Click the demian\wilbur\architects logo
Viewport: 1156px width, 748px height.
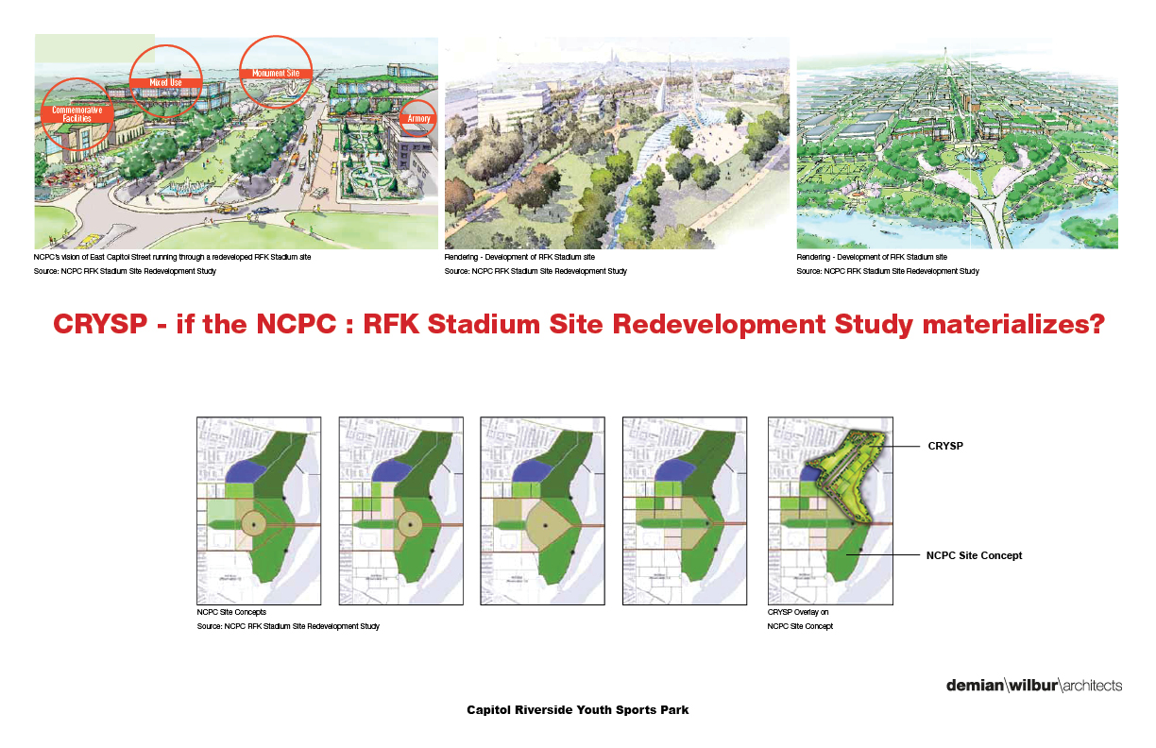point(1034,686)
